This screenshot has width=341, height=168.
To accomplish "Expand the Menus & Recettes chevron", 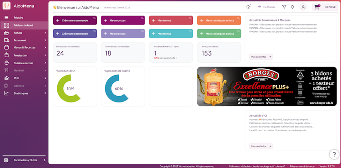I will point(45,47).
